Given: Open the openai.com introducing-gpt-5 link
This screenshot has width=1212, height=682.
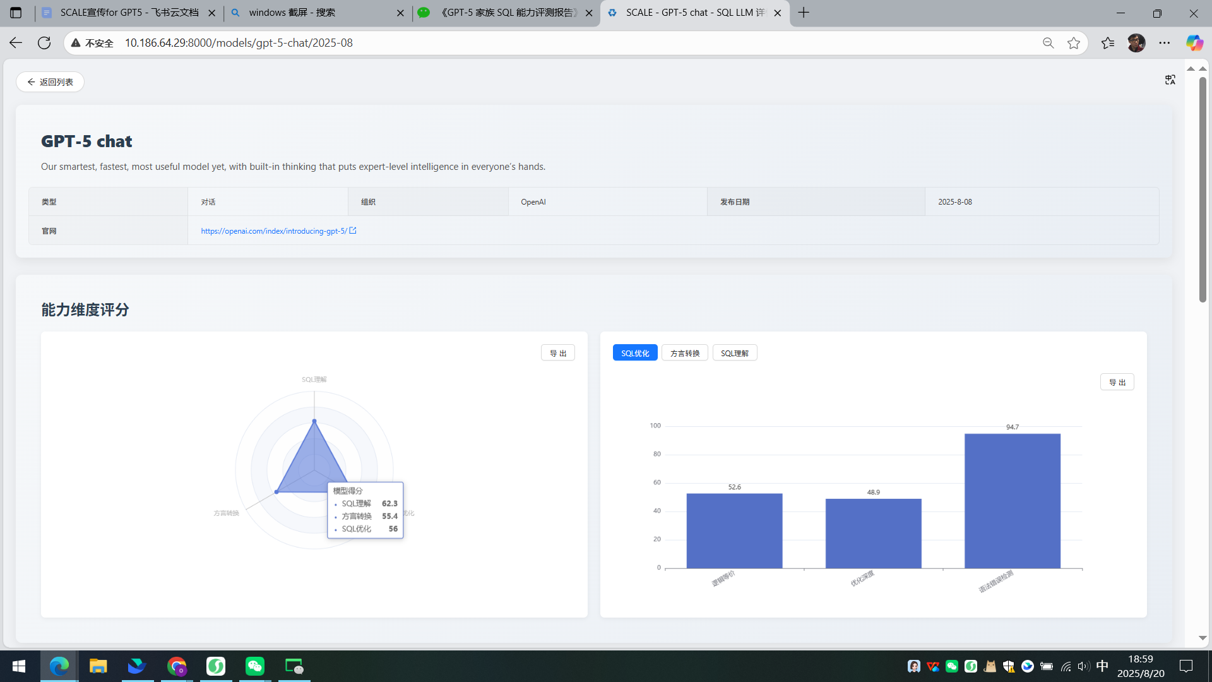Looking at the screenshot, I should coord(274,231).
